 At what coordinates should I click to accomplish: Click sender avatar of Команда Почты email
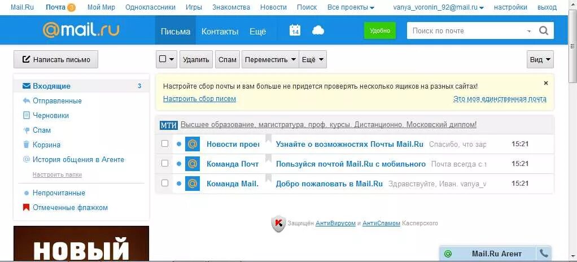(192, 163)
